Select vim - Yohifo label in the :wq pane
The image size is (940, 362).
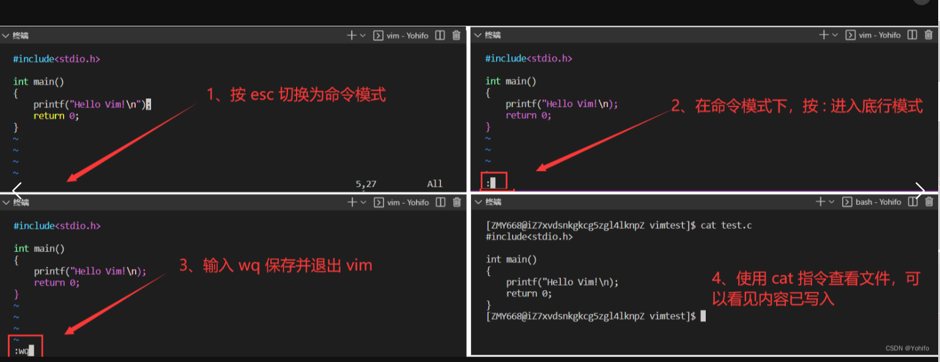[x=409, y=202]
